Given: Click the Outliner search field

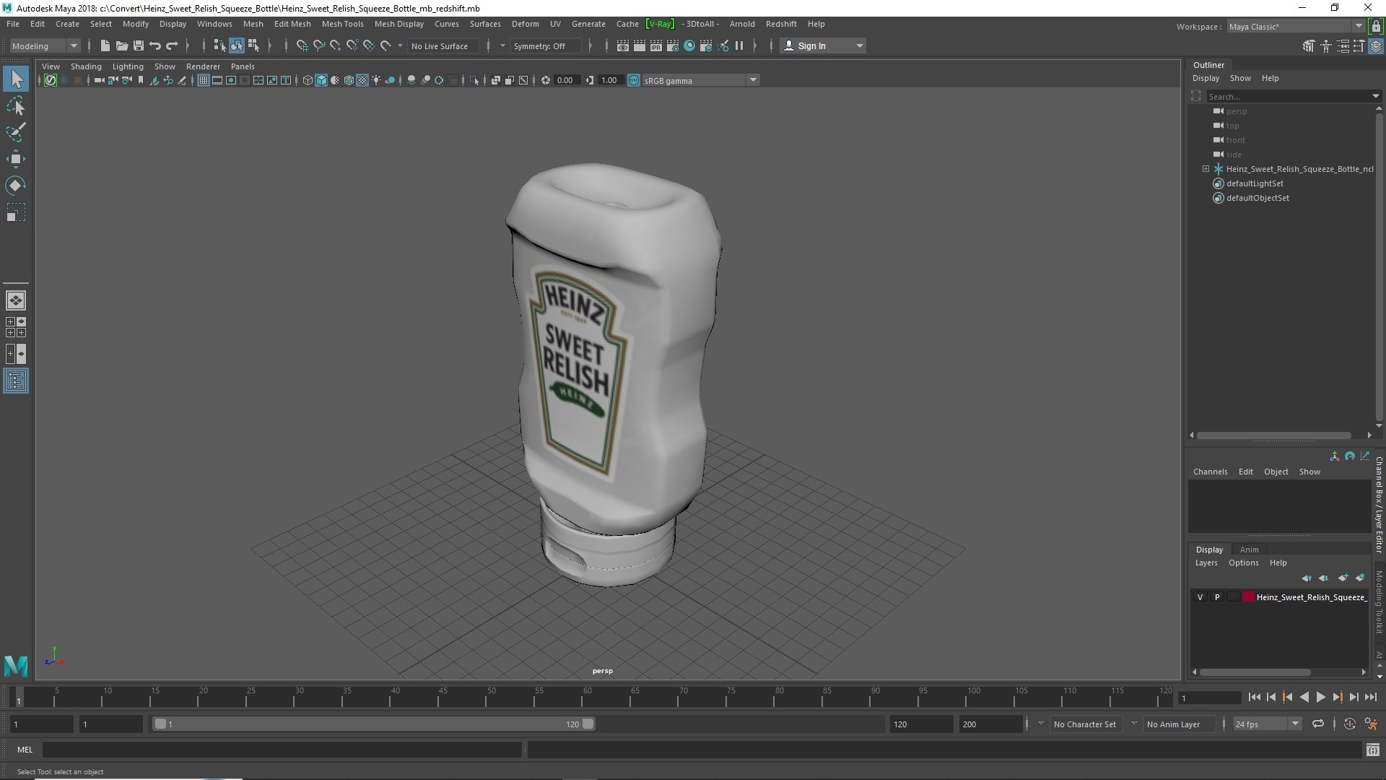Looking at the screenshot, I should point(1289,96).
